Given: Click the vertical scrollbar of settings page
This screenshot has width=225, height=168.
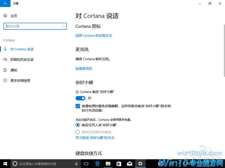Looking at the screenshot, I should [224, 51].
